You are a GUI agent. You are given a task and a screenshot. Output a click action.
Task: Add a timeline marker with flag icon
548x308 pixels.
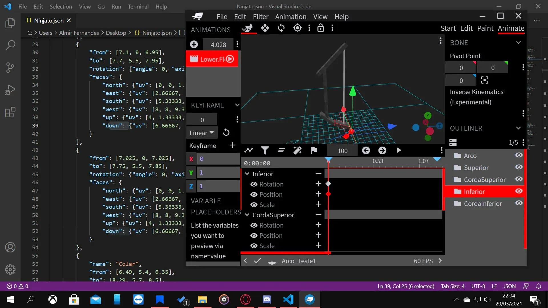(314, 150)
